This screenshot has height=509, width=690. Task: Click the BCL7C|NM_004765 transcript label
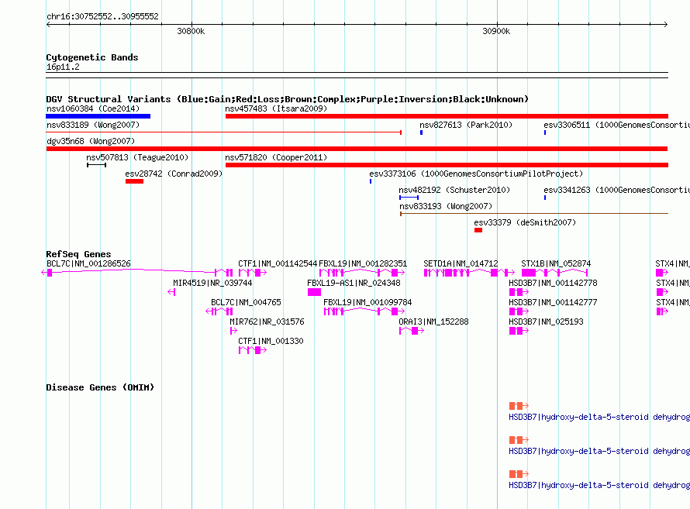(x=246, y=302)
